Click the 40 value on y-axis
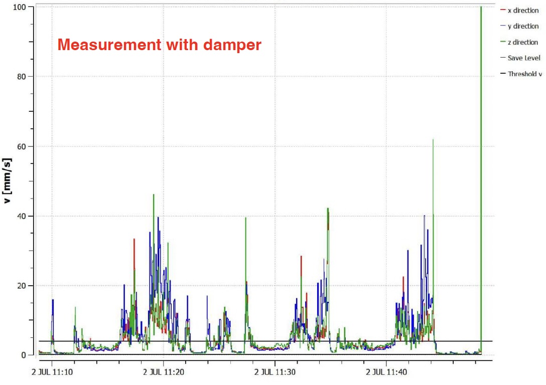The width and height of the screenshot is (546, 385). [21, 216]
